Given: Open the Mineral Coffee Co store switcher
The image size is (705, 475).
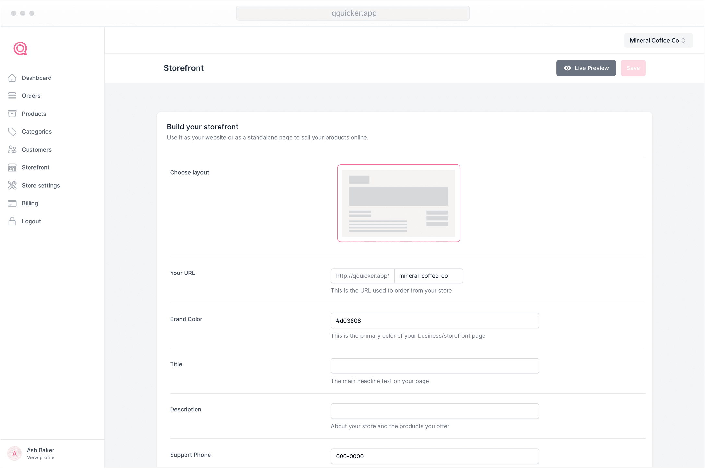Looking at the screenshot, I should [658, 40].
